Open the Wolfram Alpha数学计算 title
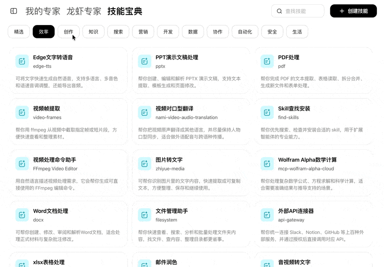This screenshot has width=384, height=267. pyautogui.click(x=307, y=160)
